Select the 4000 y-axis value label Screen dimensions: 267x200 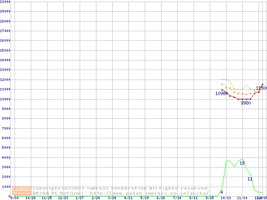(7, 157)
